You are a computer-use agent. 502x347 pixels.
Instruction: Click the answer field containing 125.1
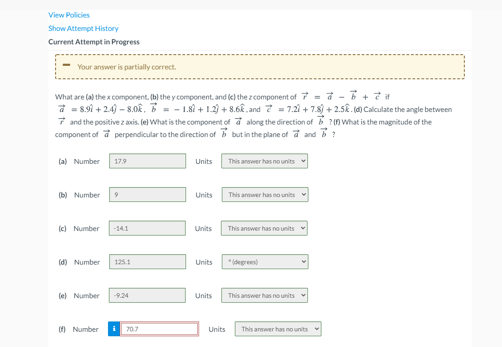147,261
